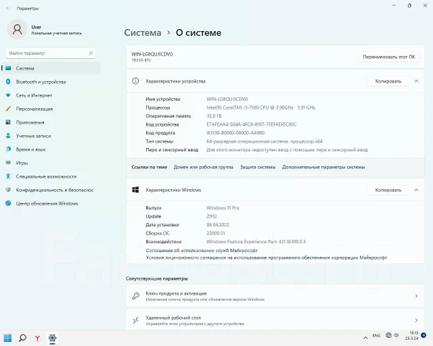
Task: Click the search magnifier in settings search box
Action: pyautogui.click(x=91, y=53)
